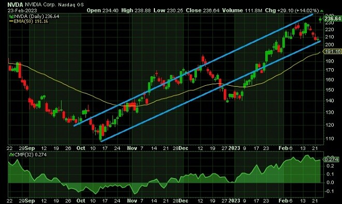Click the 236.64 last price tag on price axis
This screenshot has height=204, width=342.
pos(332,19)
